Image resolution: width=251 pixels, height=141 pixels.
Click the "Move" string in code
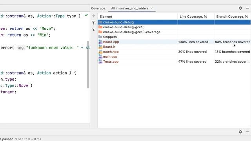46,29
